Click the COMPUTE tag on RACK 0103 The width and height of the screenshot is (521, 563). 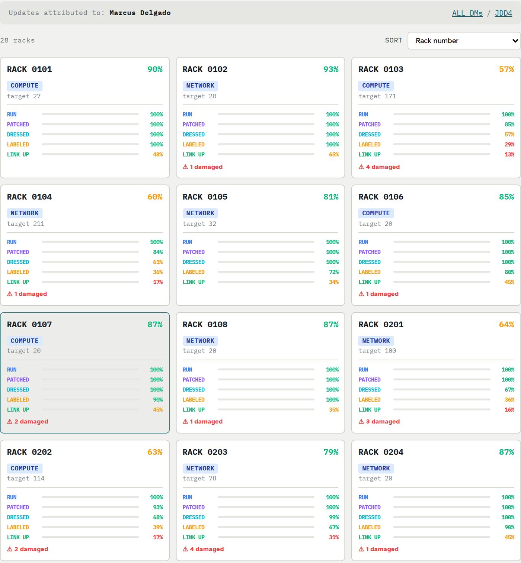coord(376,86)
